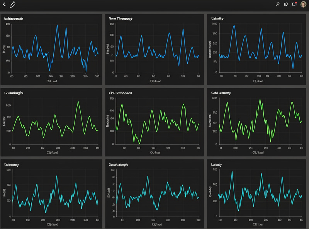
Task: Select the blue line chart in the left column
Action: click(x=51, y=50)
